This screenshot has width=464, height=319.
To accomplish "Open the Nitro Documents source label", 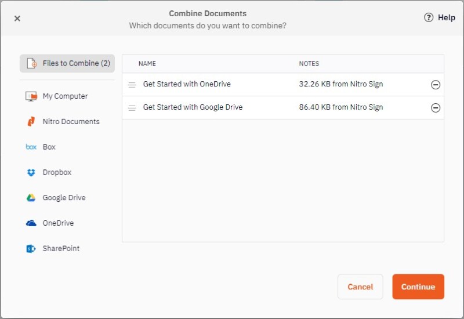I will 71,122.
